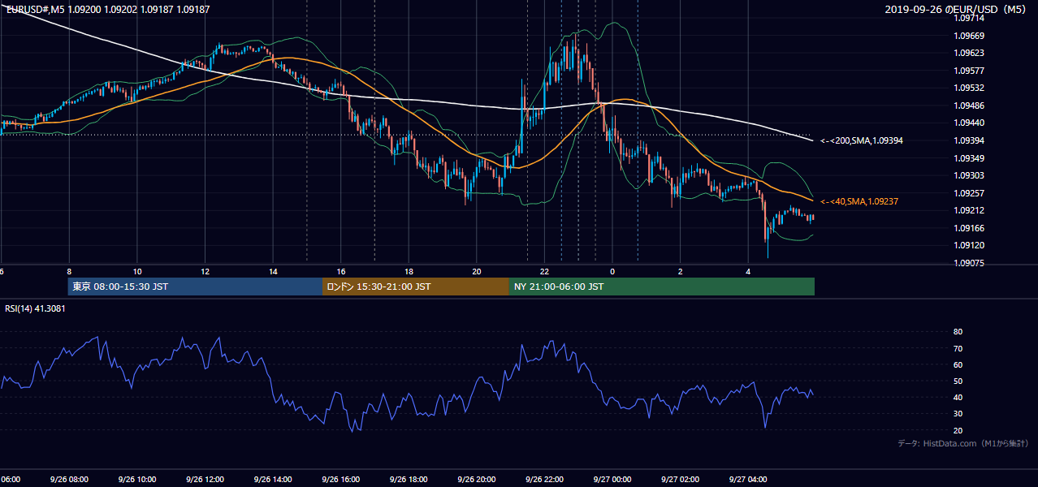Click RSI scale label 60
Image resolution: width=1038 pixels, height=487 pixels.
[958, 364]
